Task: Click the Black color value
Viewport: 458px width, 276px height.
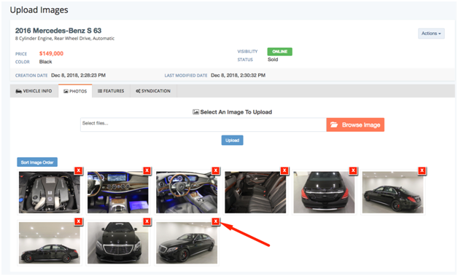Action: pos(45,62)
